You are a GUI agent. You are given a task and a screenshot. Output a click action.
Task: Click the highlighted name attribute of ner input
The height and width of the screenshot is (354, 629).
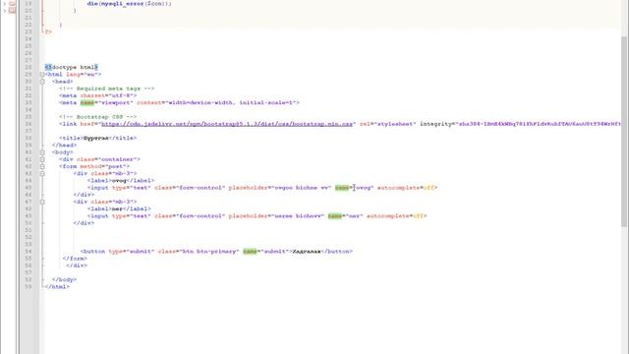334,216
